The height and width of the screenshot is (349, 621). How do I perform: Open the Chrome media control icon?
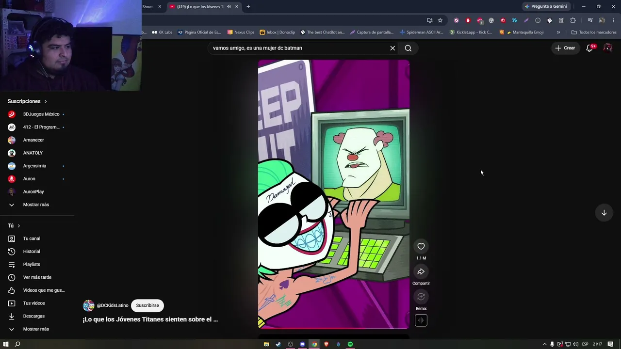pyautogui.click(x=590, y=20)
